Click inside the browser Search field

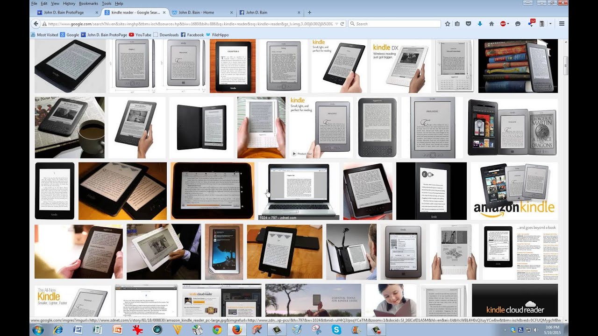click(394, 23)
